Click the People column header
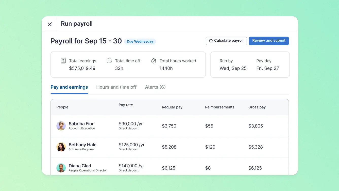The image size is (339, 191). pyautogui.click(x=62, y=107)
